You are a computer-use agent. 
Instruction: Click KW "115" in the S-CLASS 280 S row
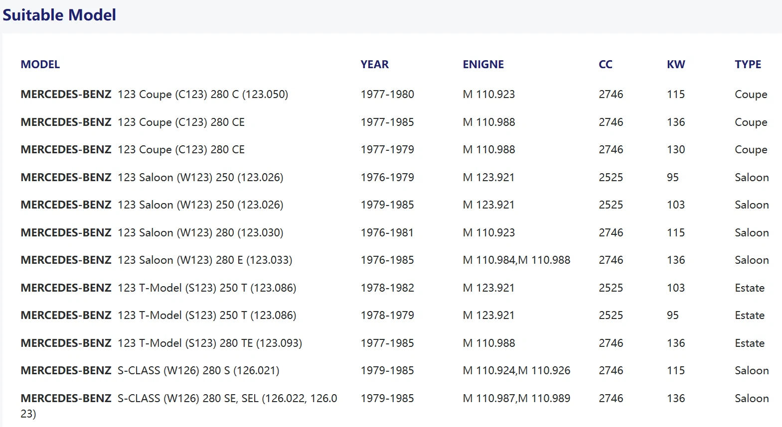[676, 370]
